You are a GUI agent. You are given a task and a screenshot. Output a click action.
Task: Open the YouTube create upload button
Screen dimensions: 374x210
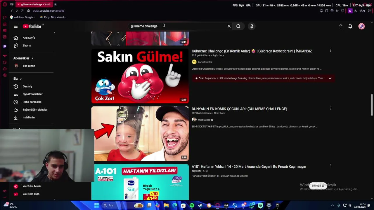pos(341,26)
